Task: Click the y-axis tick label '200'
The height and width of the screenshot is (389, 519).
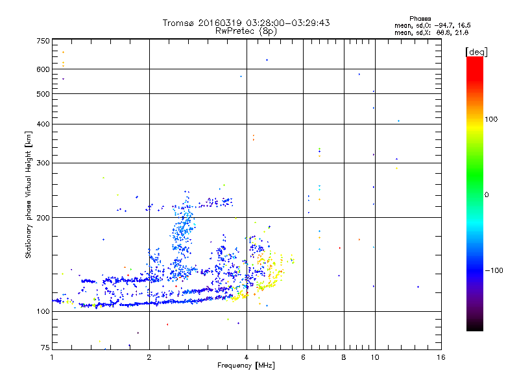Action: point(43,218)
